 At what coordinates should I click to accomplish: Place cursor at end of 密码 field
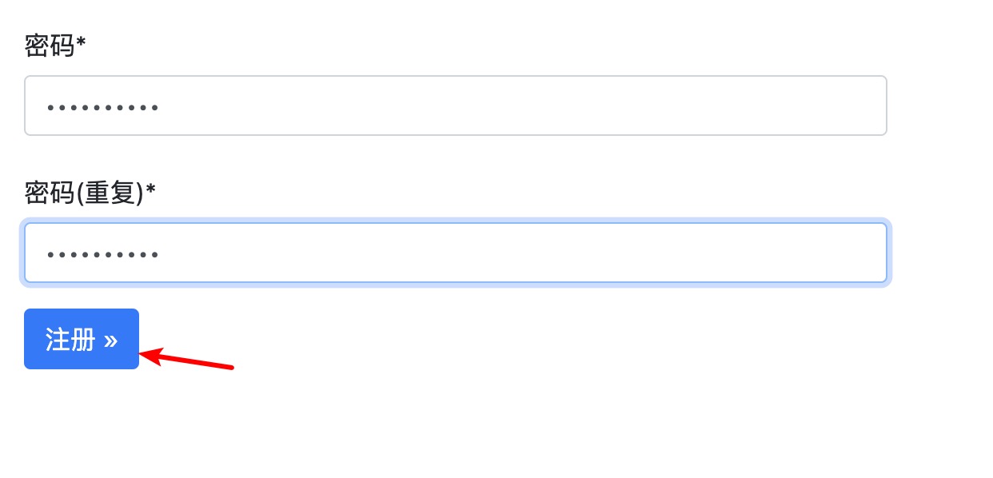click(165, 106)
